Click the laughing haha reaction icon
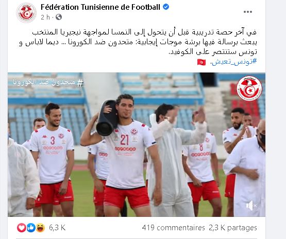 click(x=41, y=228)
